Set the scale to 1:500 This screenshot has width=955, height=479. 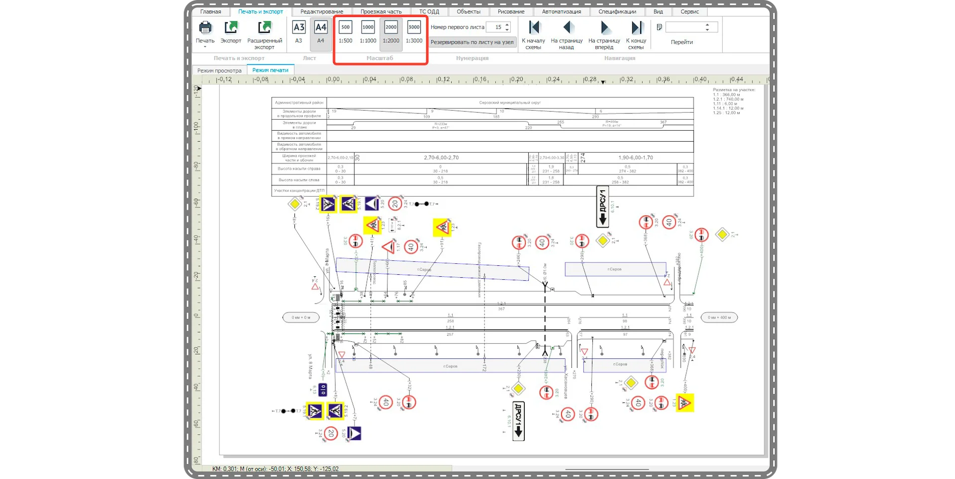[x=345, y=28]
